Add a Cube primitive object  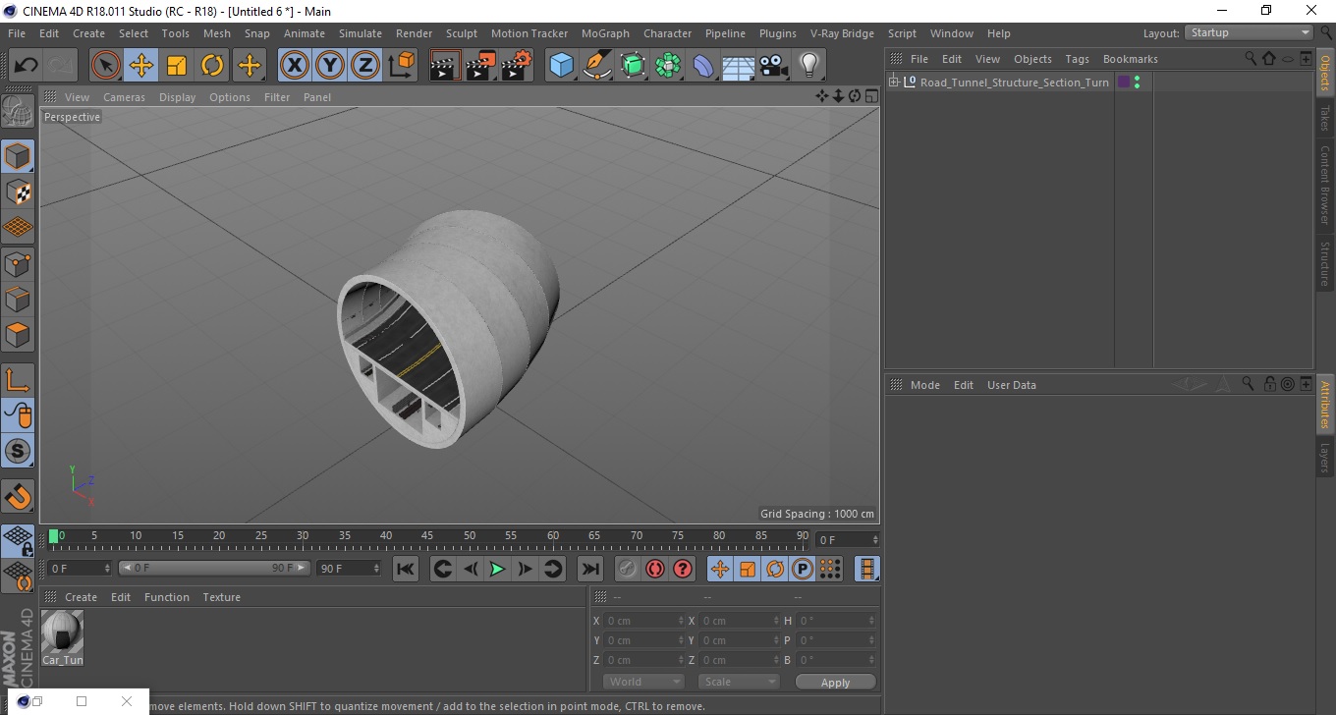(562, 66)
